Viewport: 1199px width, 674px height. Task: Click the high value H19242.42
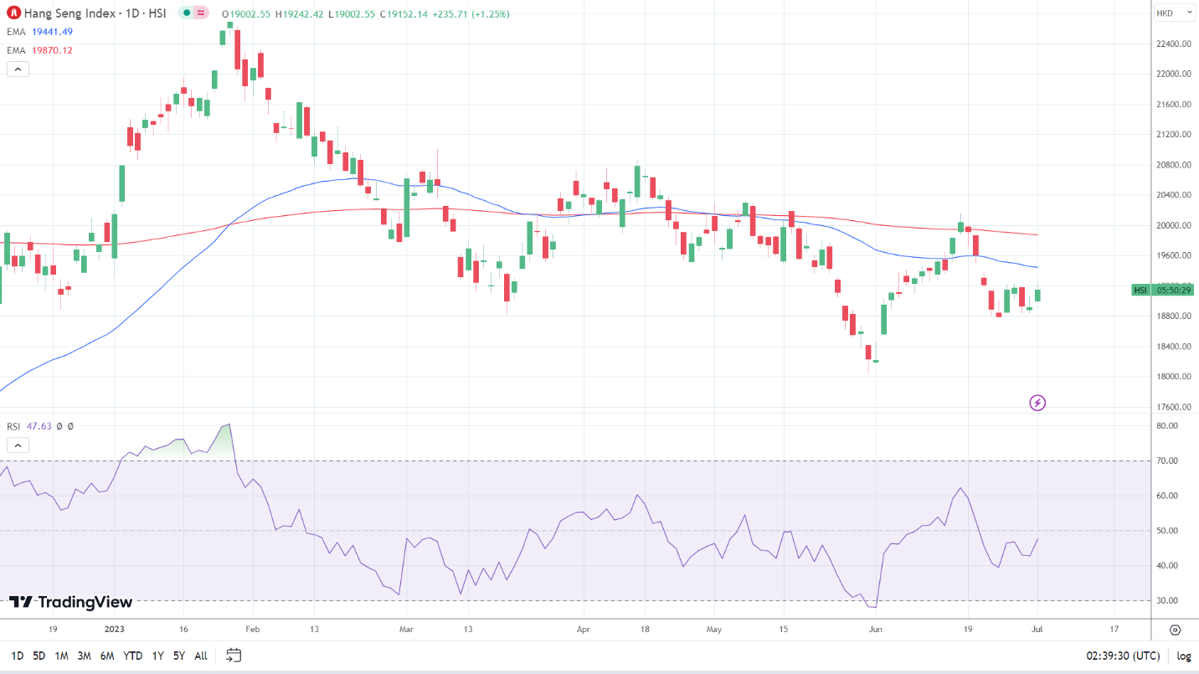pos(301,14)
